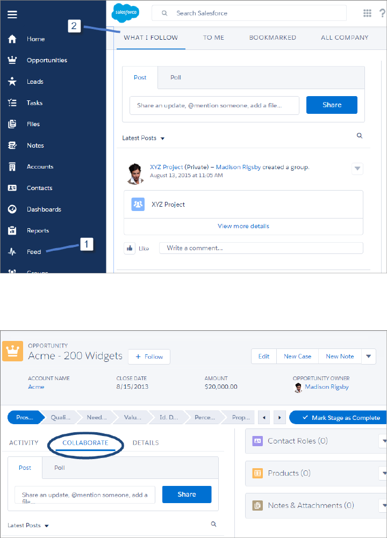Click the Share an update field in feed
Viewport: 387px width, 538px height.
[214, 105]
